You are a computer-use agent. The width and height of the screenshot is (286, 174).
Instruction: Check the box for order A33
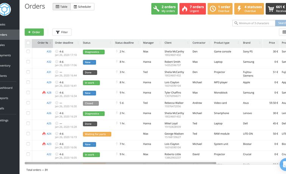[28, 52]
